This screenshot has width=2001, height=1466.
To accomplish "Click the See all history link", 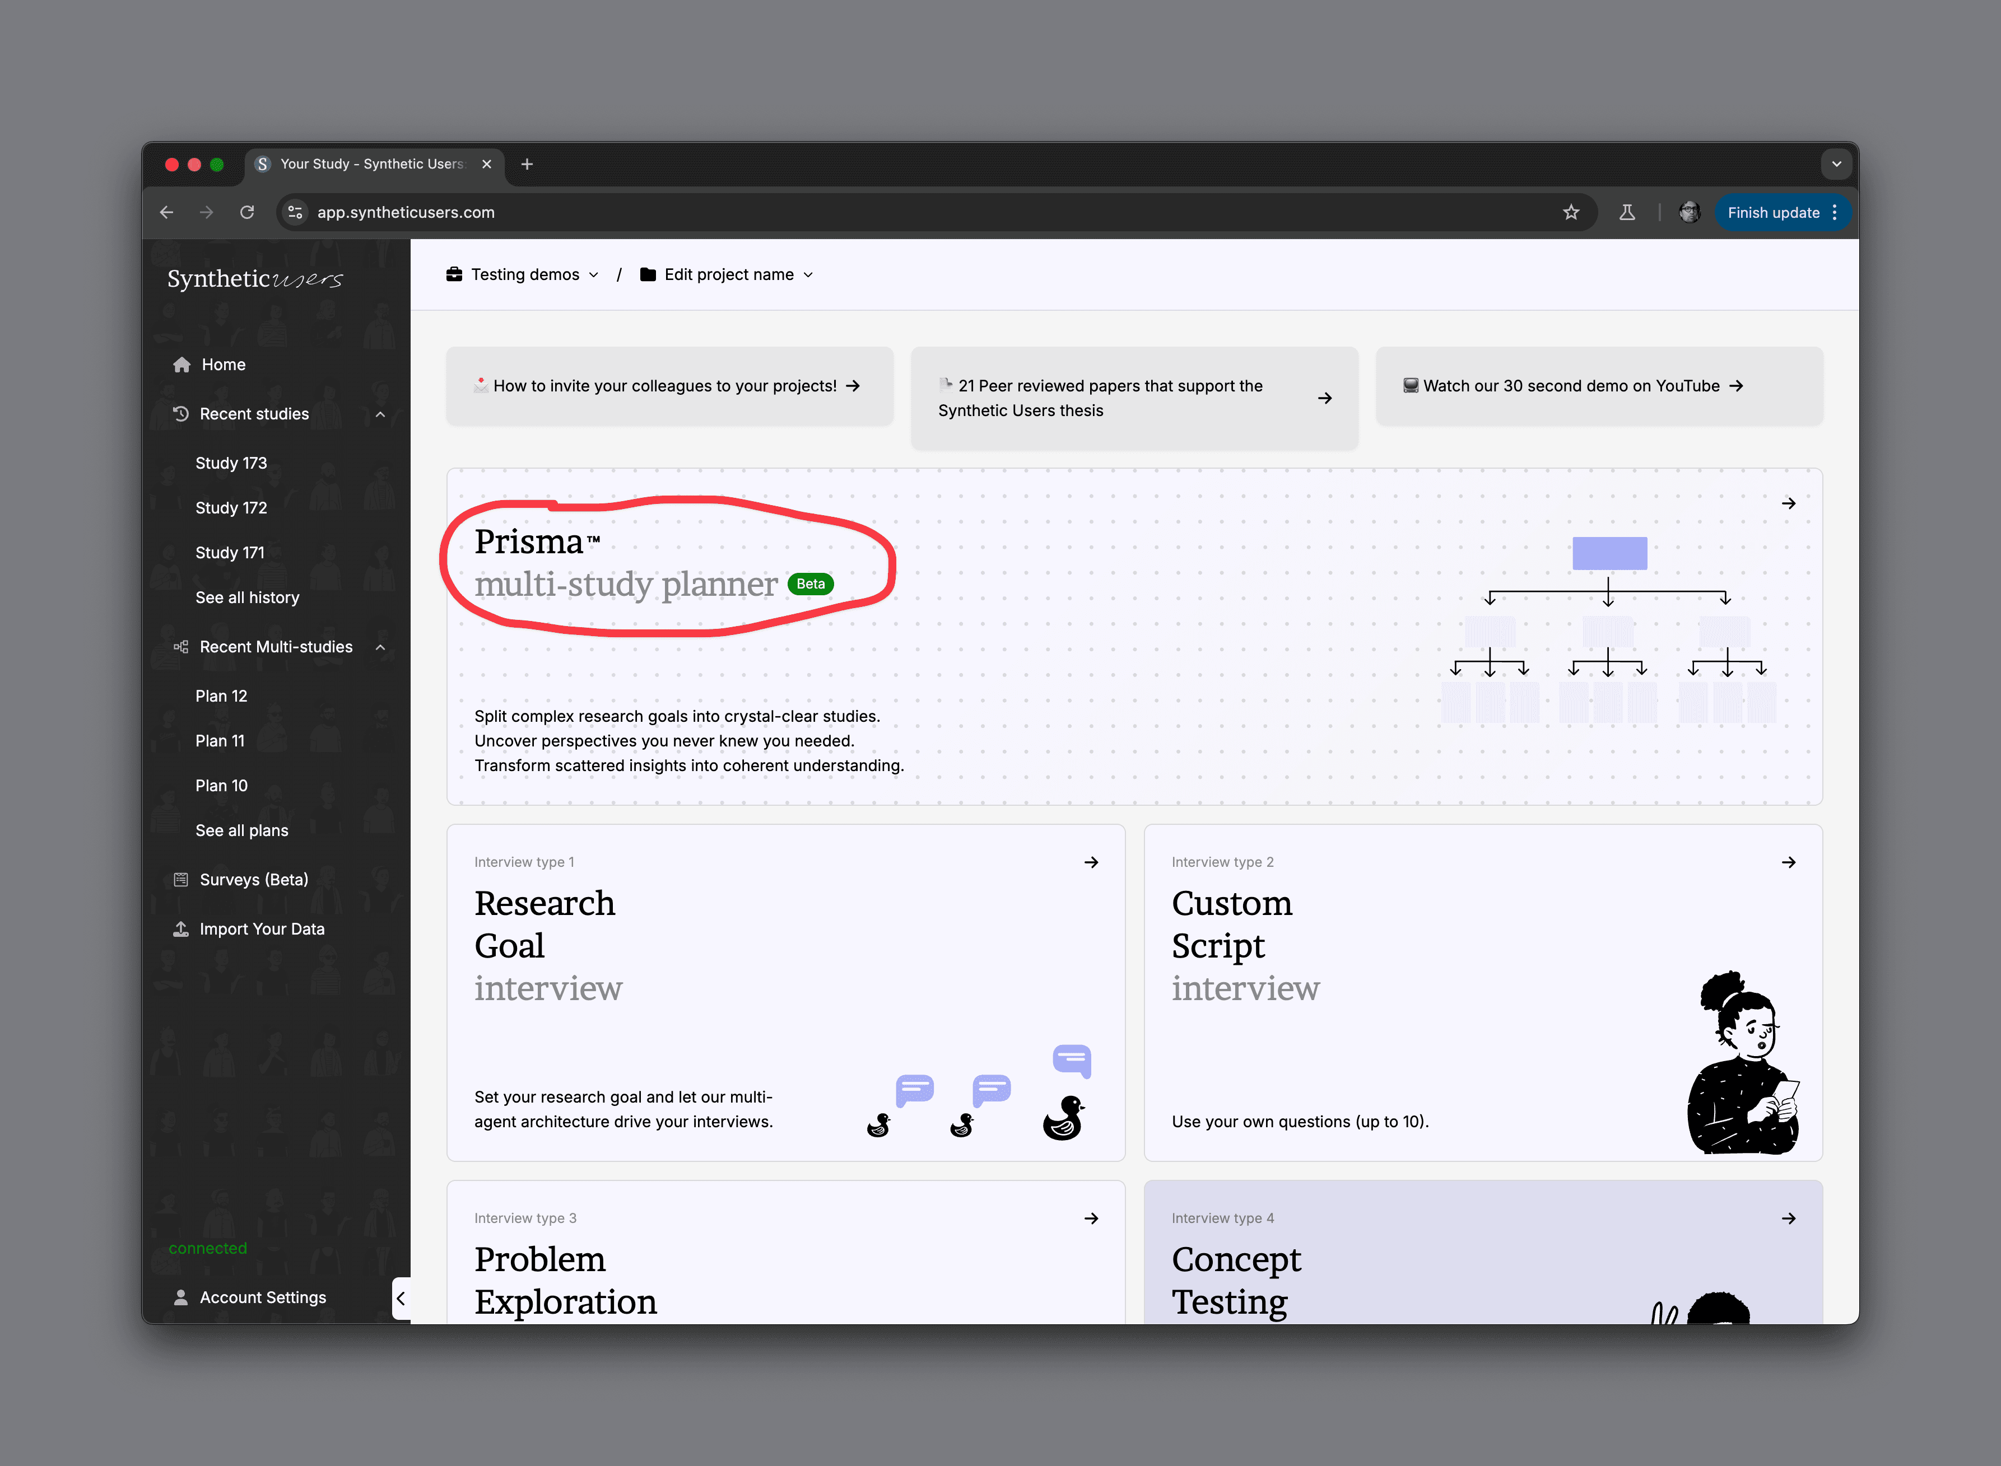I will [x=247, y=597].
